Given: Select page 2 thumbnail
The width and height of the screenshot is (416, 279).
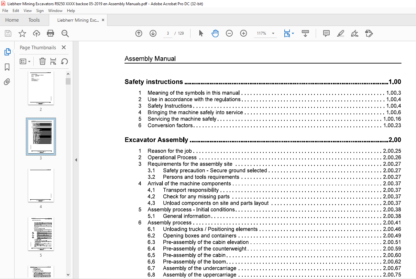Looking at the screenshot, I should click(41, 88).
